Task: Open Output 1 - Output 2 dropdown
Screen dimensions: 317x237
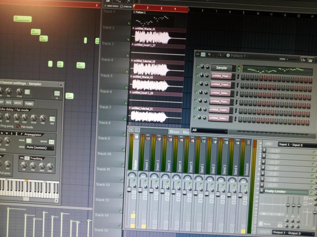Action: (x=293, y=233)
